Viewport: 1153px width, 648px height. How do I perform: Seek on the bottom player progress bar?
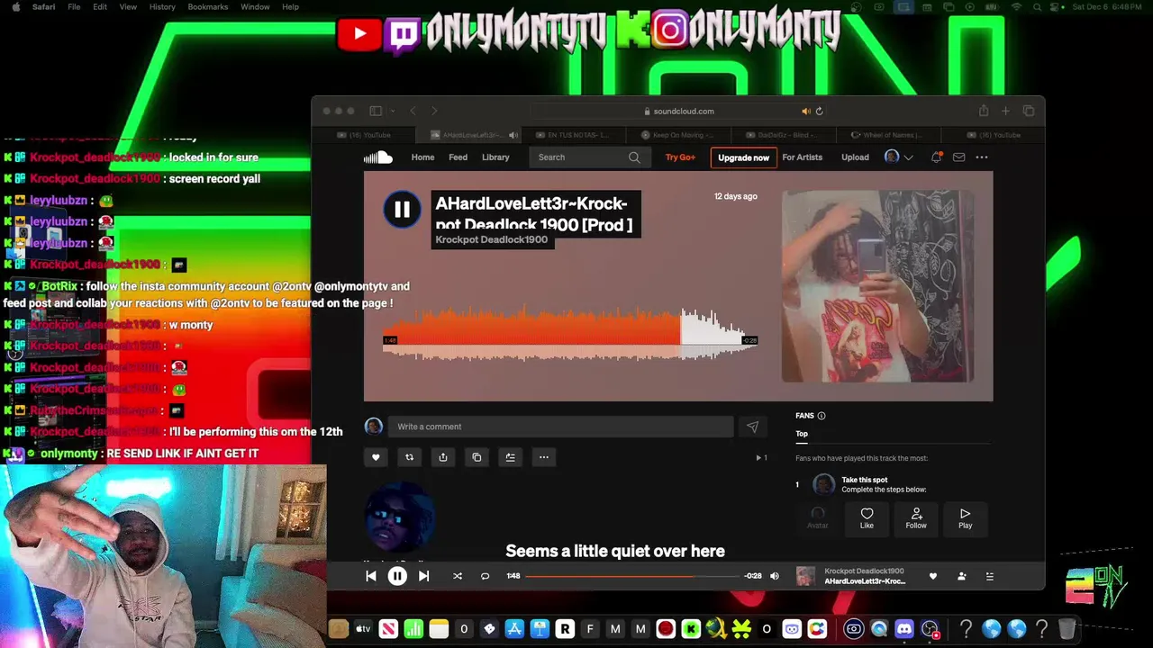click(x=631, y=576)
